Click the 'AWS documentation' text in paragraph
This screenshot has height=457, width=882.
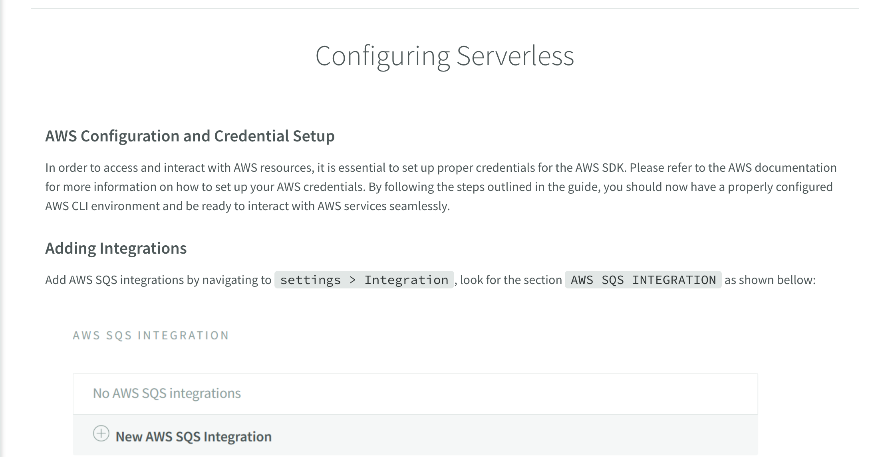tap(782, 168)
